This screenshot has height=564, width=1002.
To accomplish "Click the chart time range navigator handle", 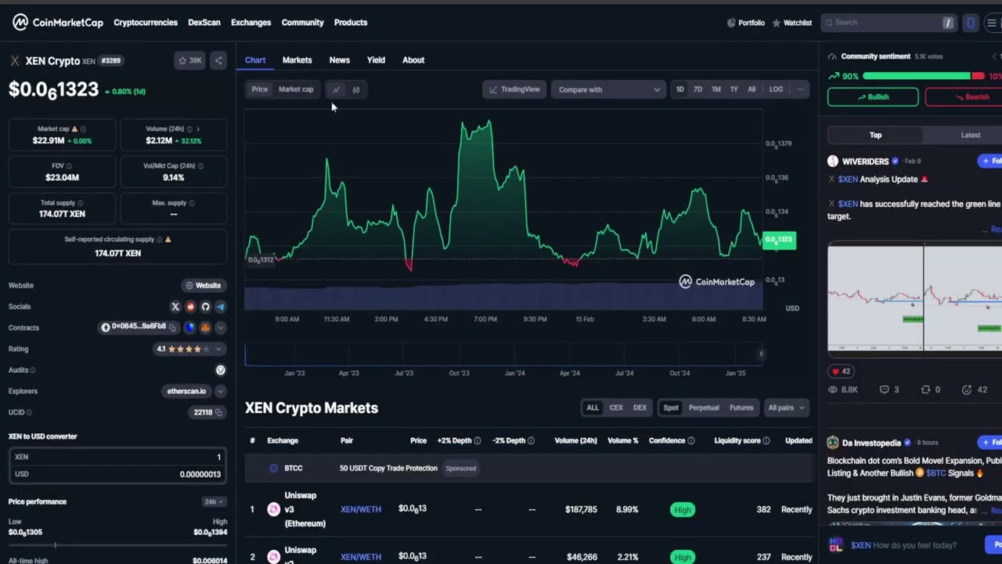I will point(761,354).
